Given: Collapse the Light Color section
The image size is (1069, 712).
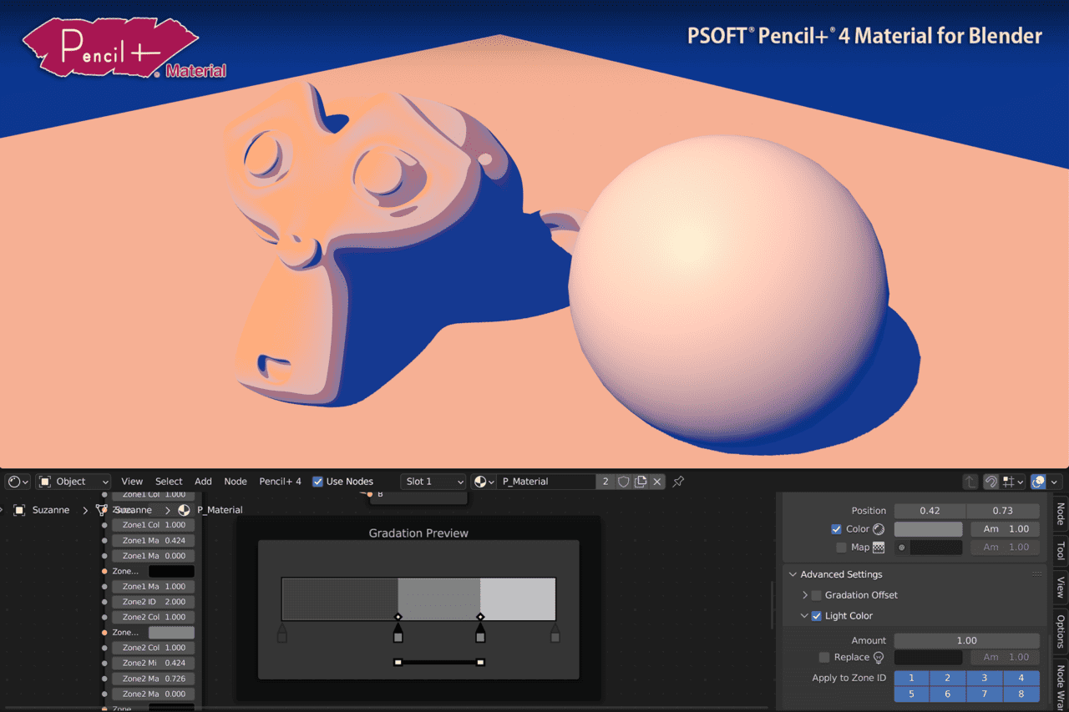Looking at the screenshot, I should point(805,616).
